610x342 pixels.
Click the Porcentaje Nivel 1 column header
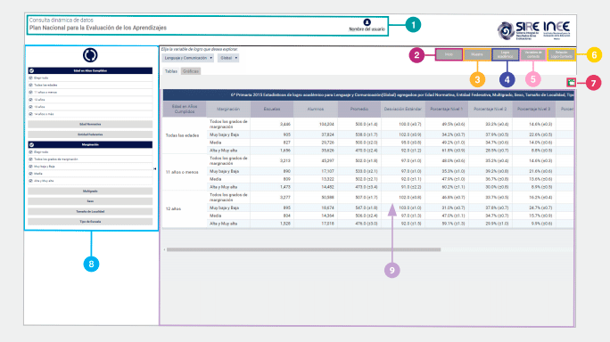pyautogui.click(x=447, y=109)
